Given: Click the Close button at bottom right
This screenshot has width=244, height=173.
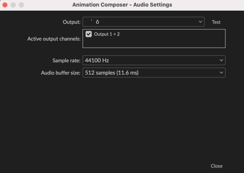Looking at the screenshot, I should click(x=216, y=166).
